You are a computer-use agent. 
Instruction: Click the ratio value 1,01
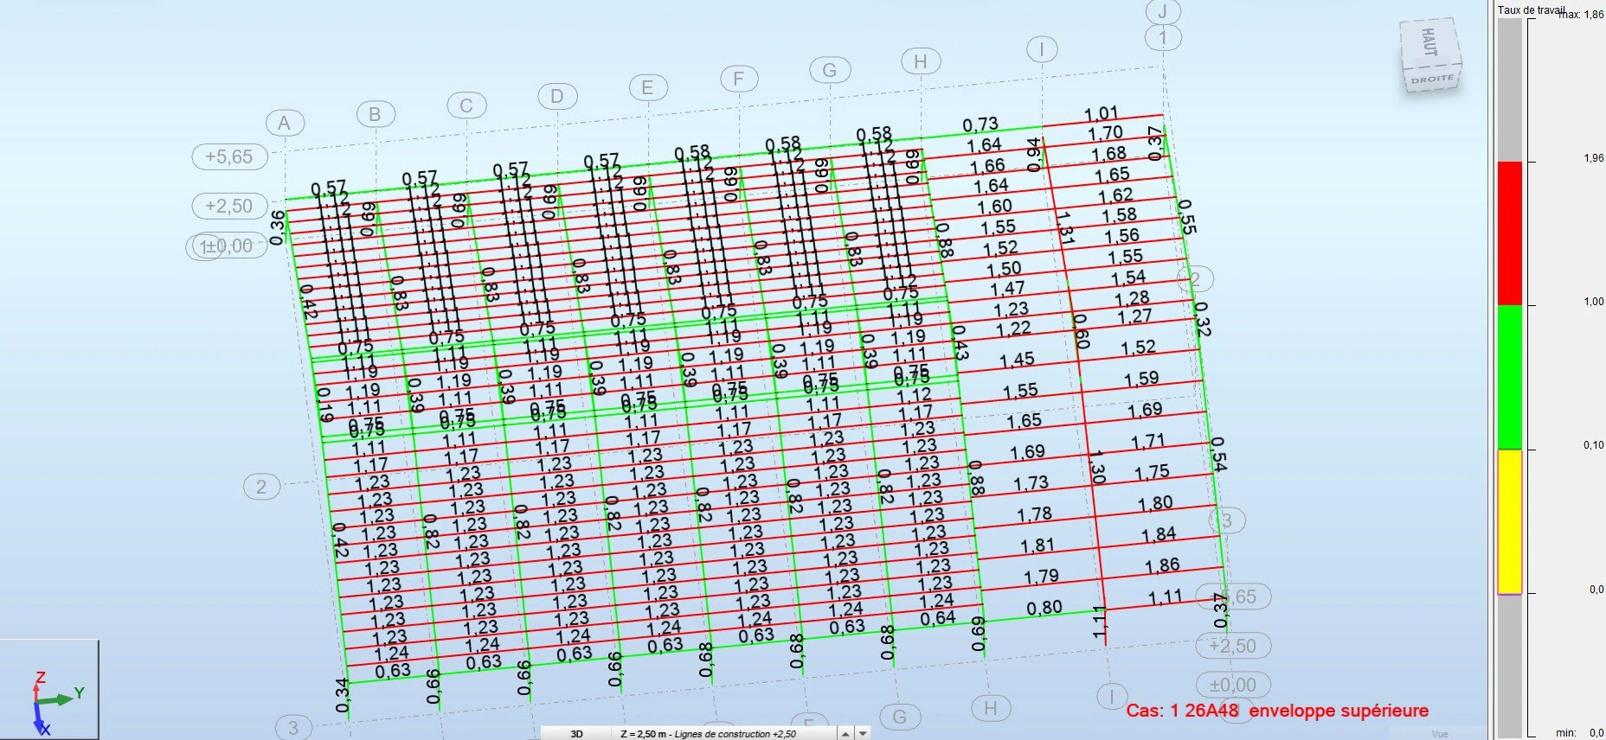1102,114
